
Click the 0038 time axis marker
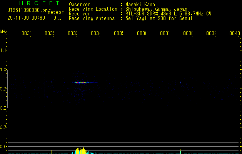point(188,33)
